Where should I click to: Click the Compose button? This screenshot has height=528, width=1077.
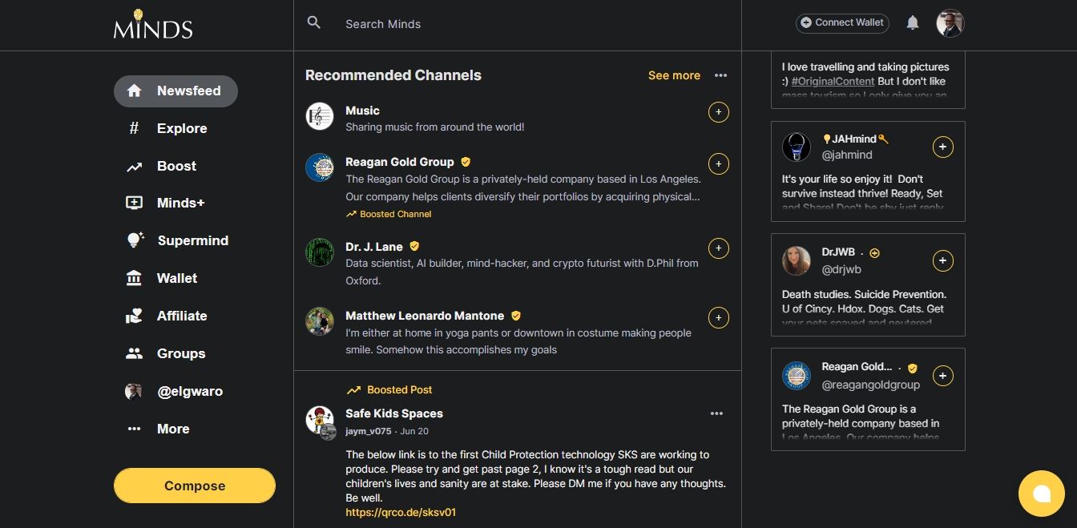point(195,486)
